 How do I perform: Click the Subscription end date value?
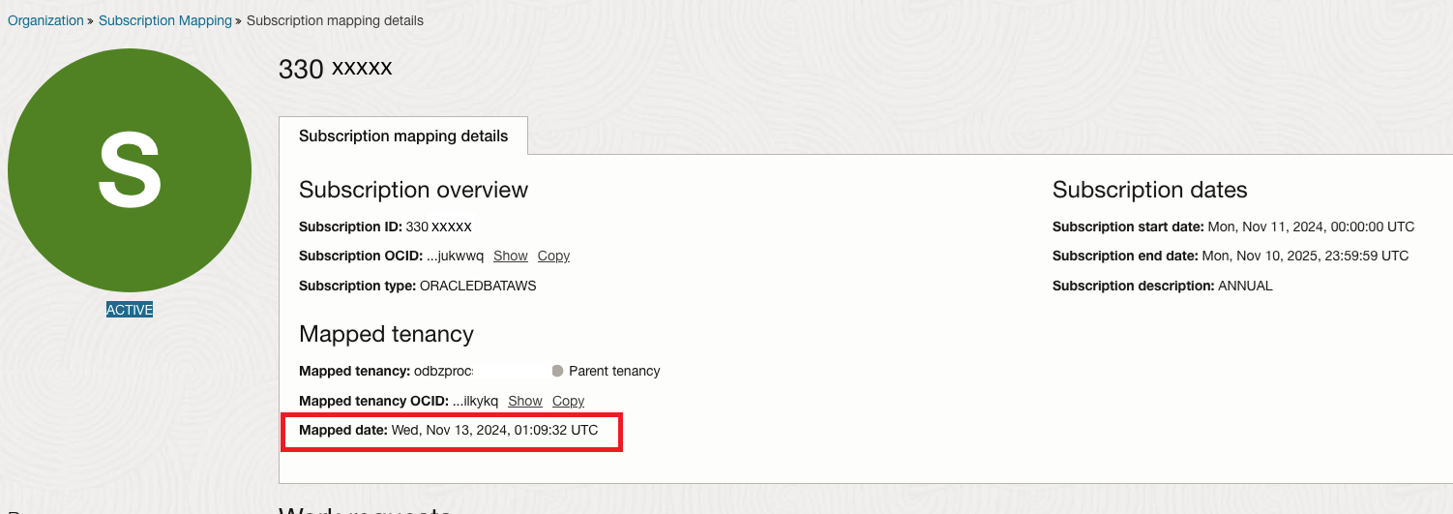pyautogui.click(x=1305, y=256)
